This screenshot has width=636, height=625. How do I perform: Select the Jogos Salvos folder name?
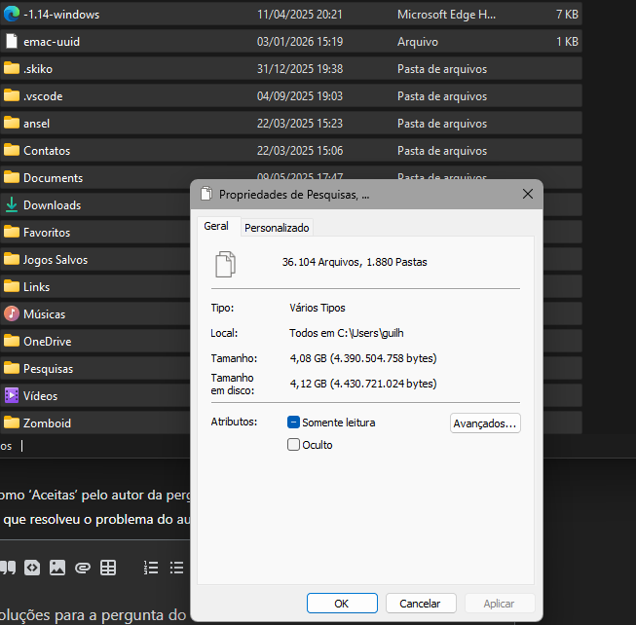56,260
